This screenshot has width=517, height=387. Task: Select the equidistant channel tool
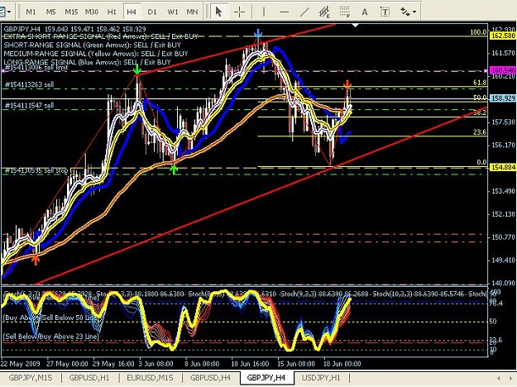click(324, 12)
